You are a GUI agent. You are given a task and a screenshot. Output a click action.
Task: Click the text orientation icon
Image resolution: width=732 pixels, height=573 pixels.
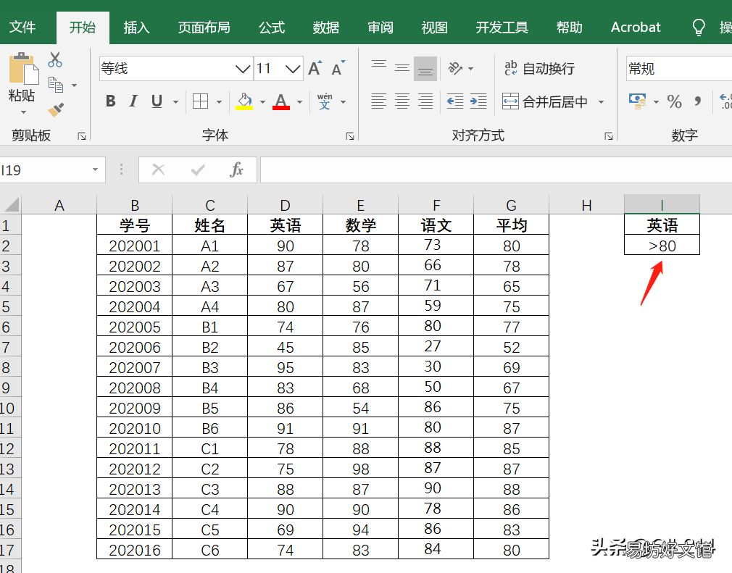[x=456, y=69]
